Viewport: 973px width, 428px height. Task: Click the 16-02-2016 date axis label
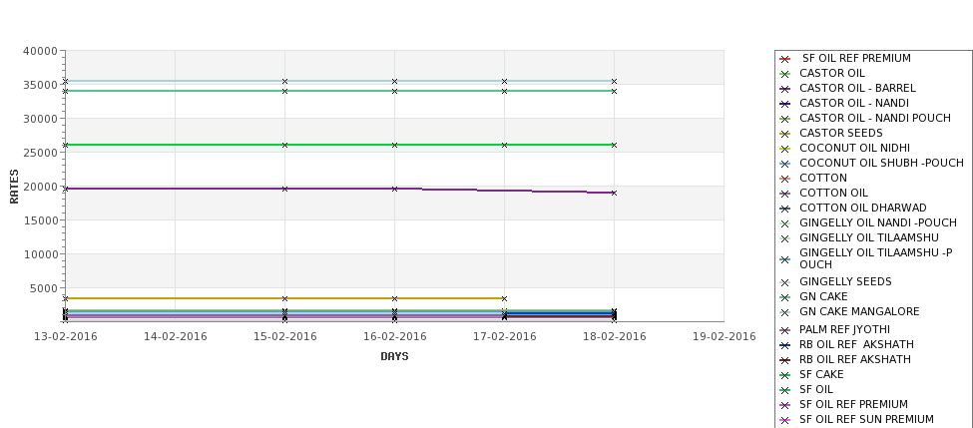click(x=394, y=337)
